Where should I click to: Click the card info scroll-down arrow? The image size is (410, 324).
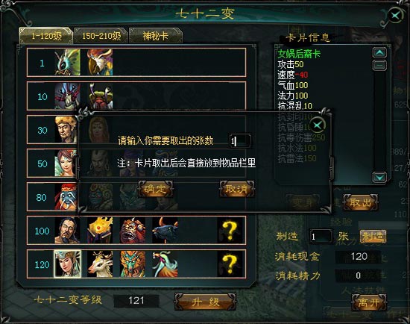tap(379, 178)
